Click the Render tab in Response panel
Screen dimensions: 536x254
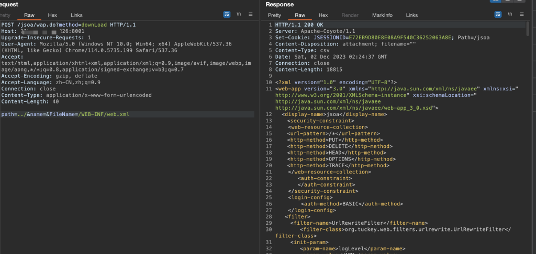[350, 15]
